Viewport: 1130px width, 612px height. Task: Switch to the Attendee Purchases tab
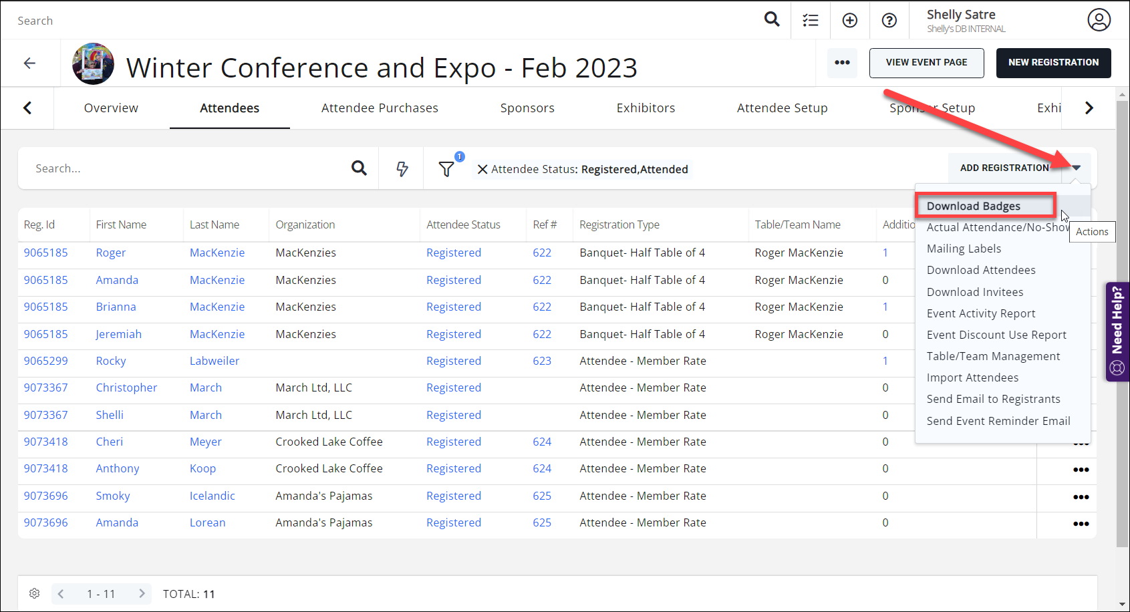(380, 108)
